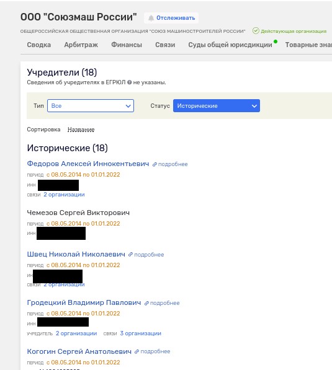Image resolution: width=332 pixels, height=370 pixels.
Task: Open the Товарные знаки tab
Action: pos(308,45)
